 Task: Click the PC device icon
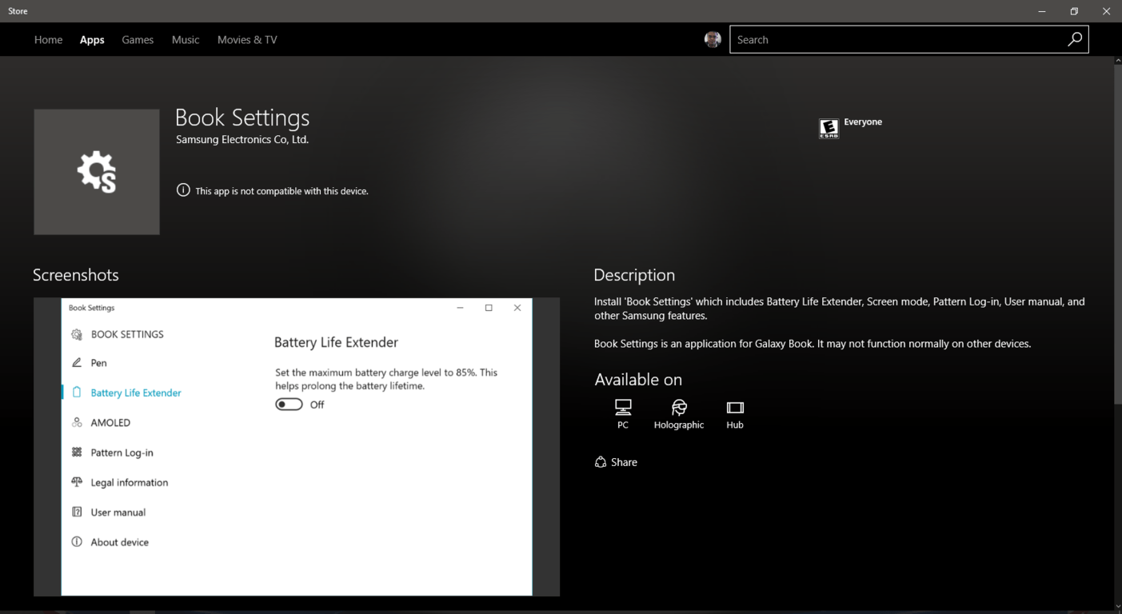pos(623,407)
